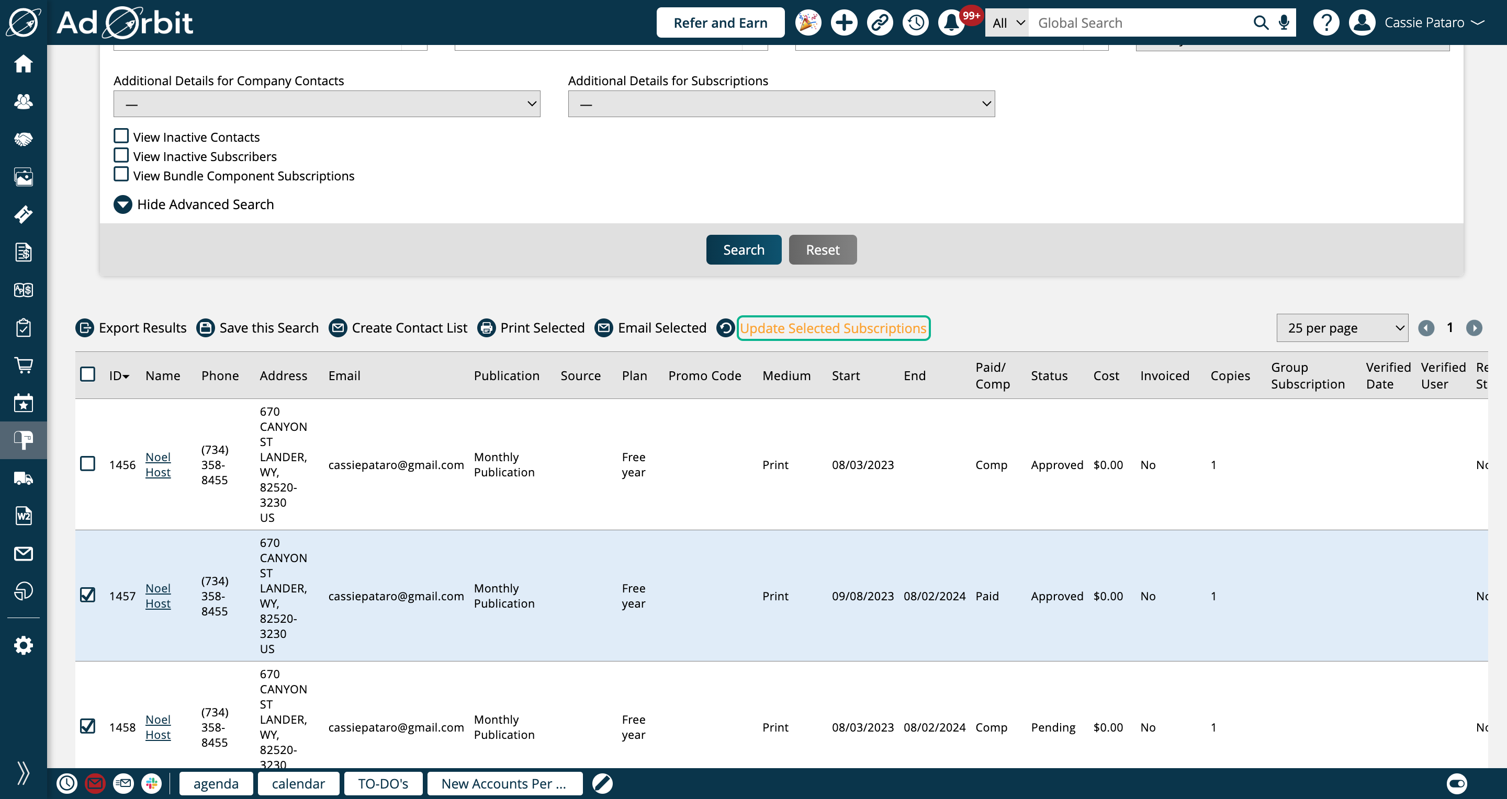Open the New Accounts Per ... tab
Image resolution: width=1507 pixels, height=799 pixels.
tap(504, 783)
